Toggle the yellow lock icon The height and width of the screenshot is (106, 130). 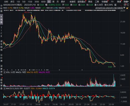(x=127, y=8)
